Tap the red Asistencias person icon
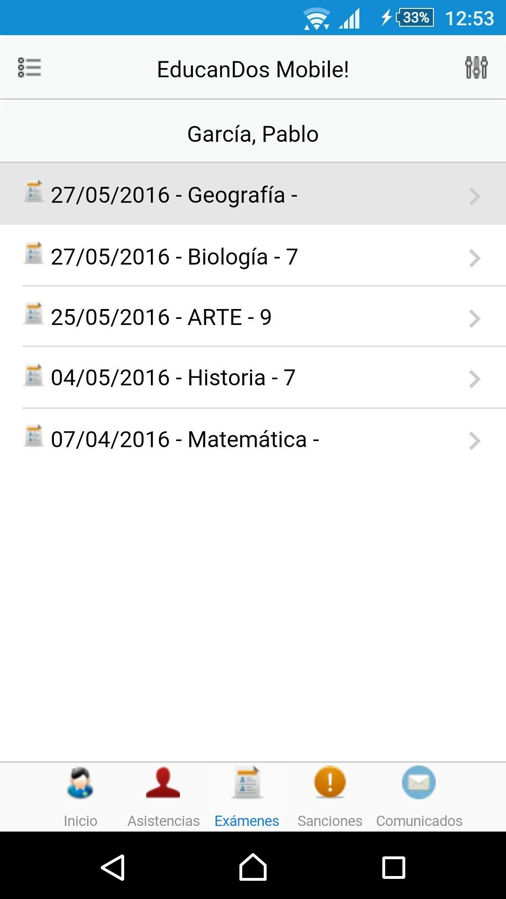This screenshot has height=899, width=506. [163, 783]
